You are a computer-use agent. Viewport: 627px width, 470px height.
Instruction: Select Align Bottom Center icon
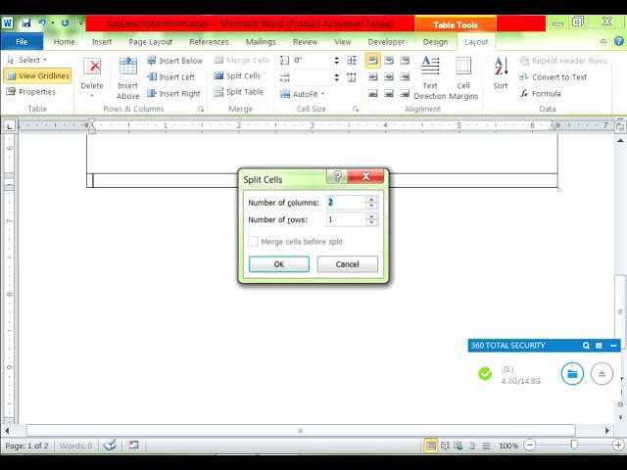click(x=389, y=93)
